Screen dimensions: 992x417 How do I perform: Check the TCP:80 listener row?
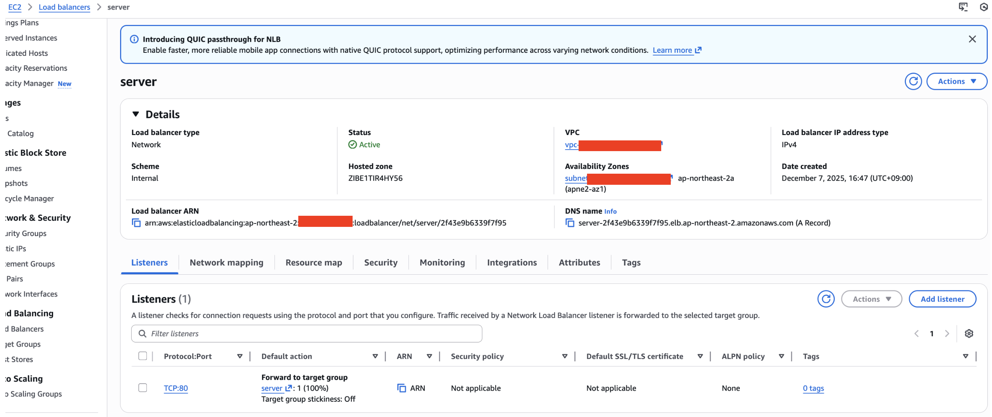[x=143, y=388]
